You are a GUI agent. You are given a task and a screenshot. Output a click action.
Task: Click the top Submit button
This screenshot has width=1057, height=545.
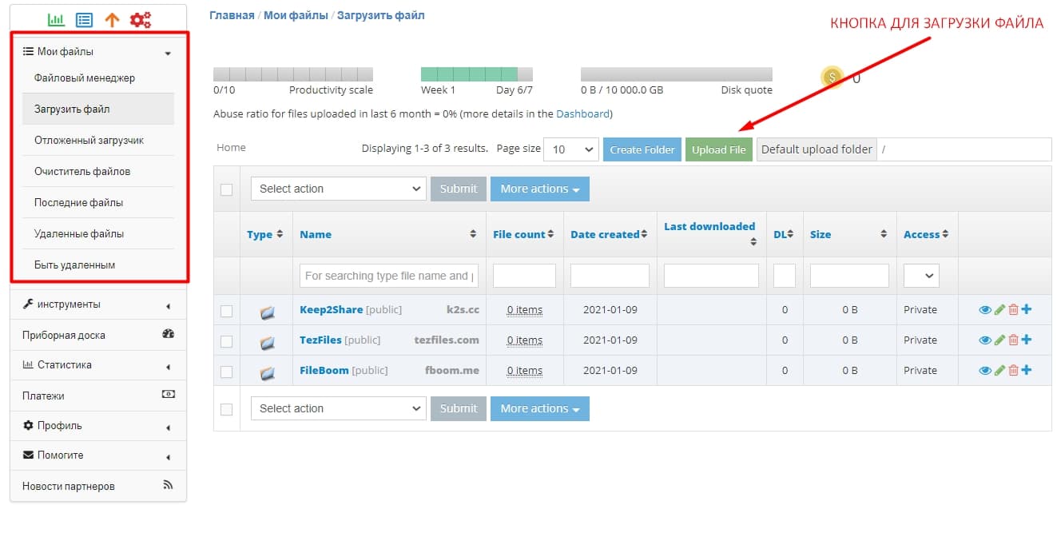(459, 189)
